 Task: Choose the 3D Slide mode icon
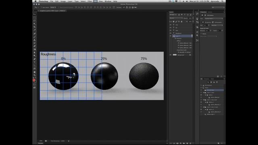(133, 7)
